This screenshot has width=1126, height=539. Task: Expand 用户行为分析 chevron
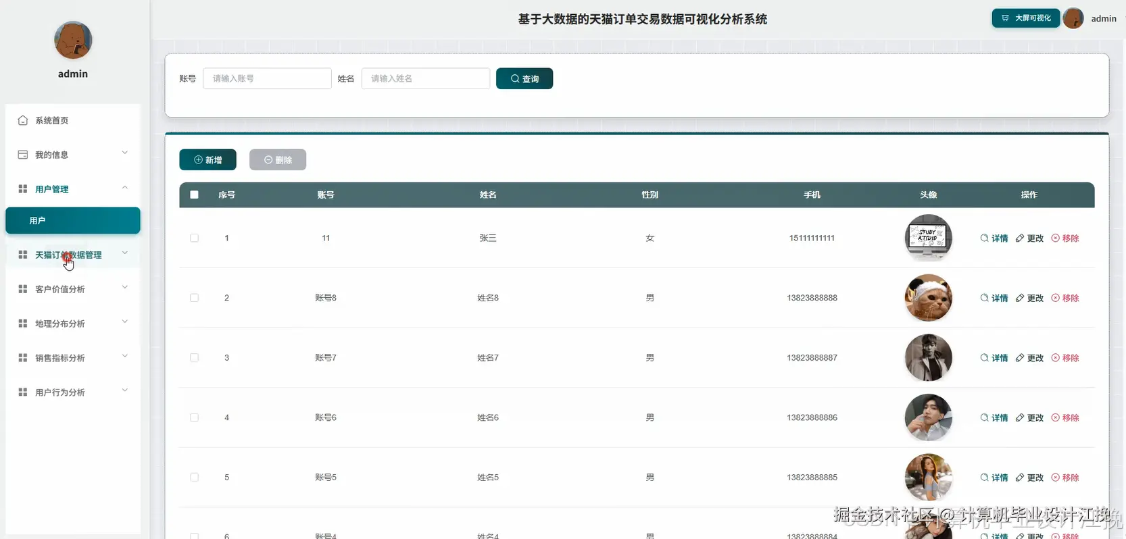pyautogui.click(x=125, y=390)
